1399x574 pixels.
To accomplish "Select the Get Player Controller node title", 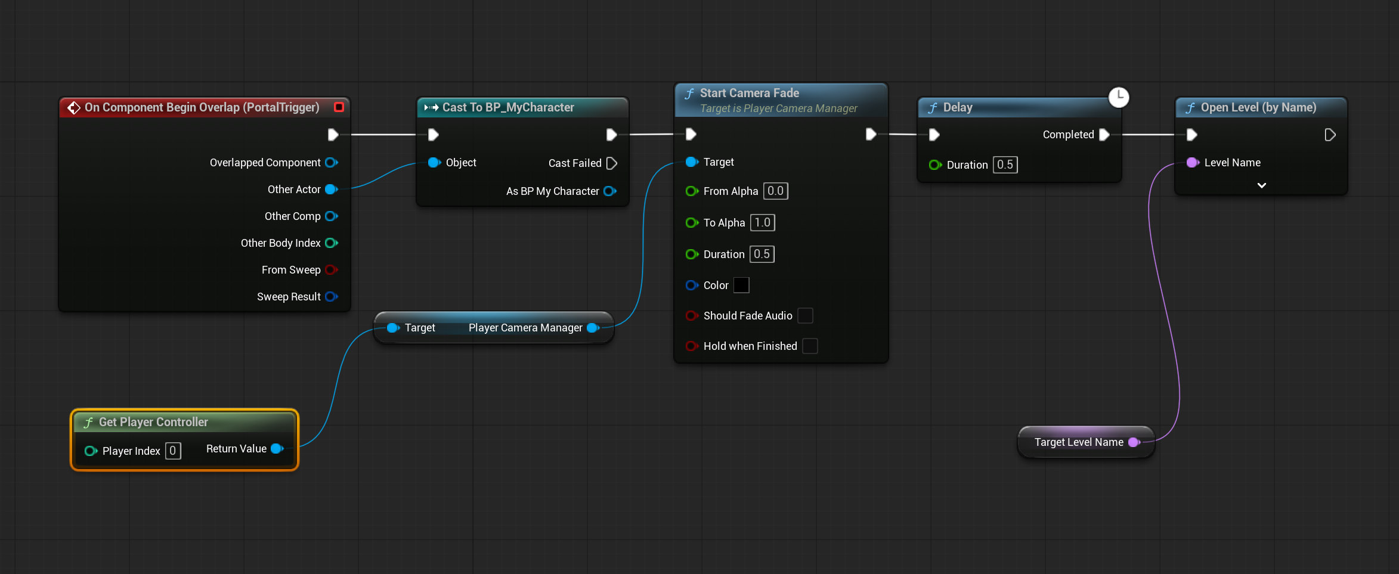I will (153, 422).
